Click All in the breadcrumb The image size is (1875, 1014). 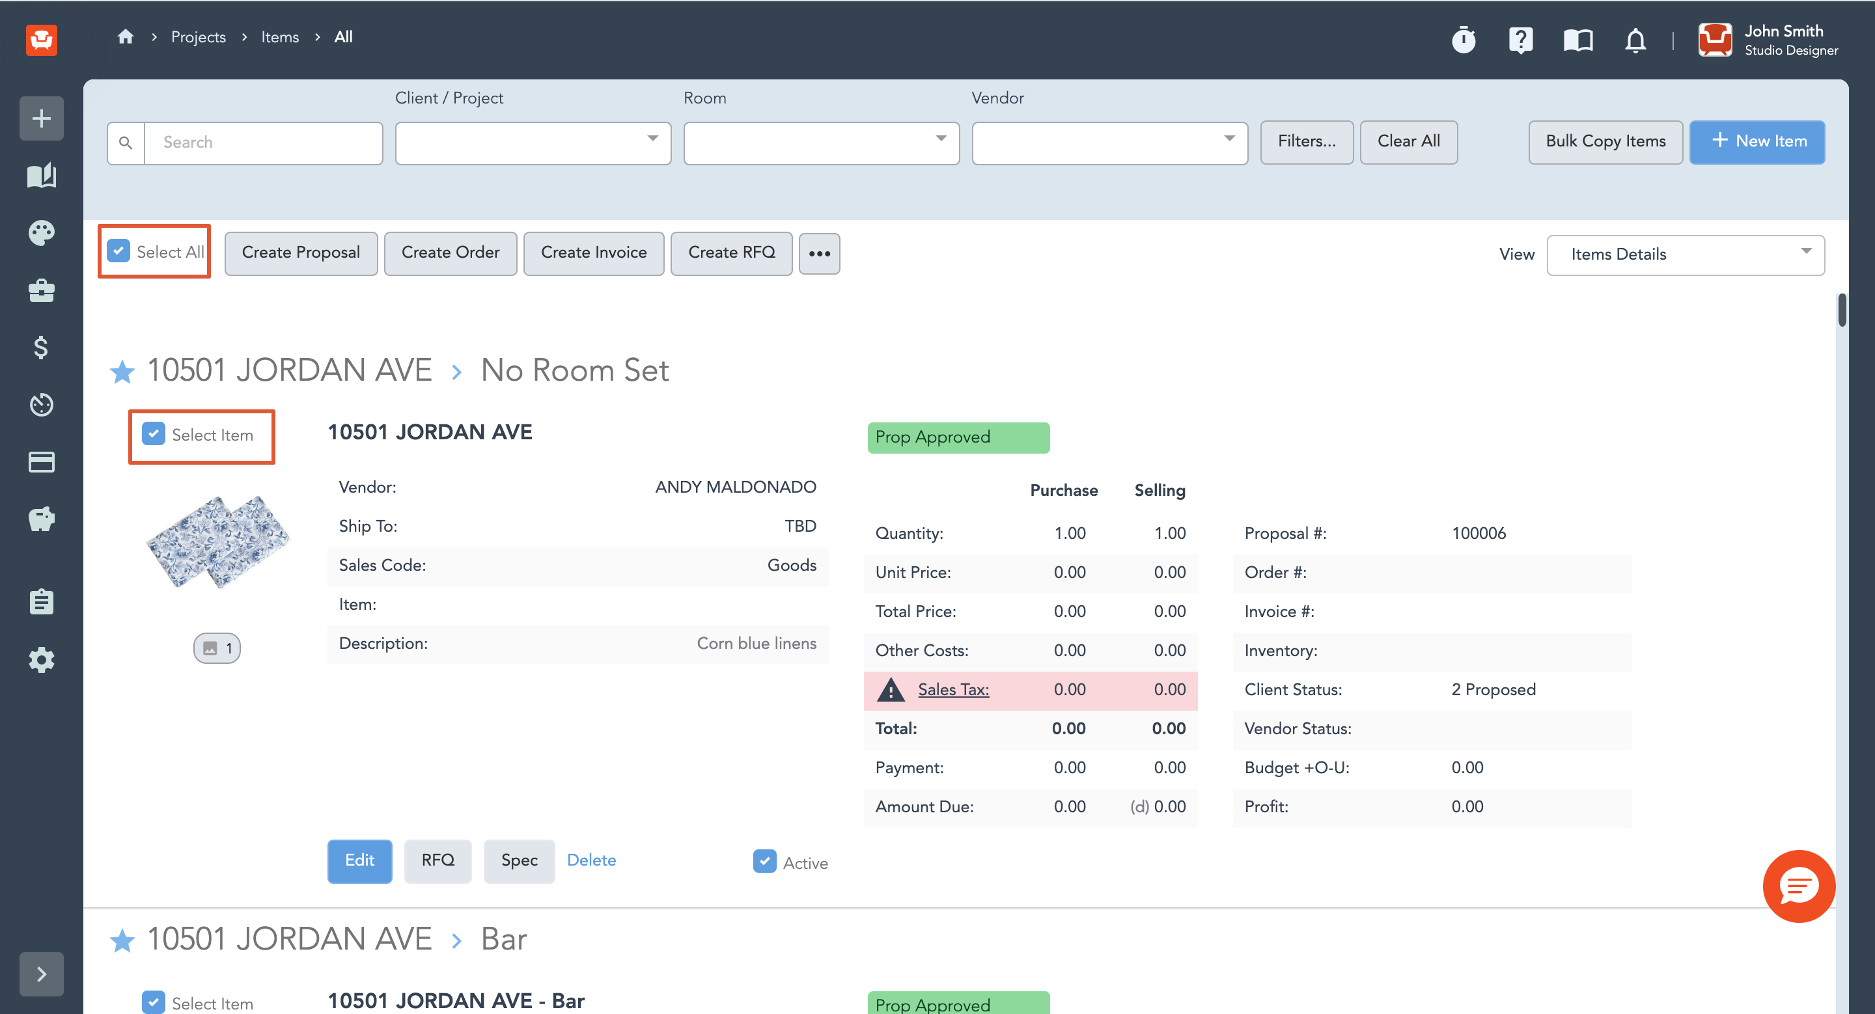tap(344, 37)
